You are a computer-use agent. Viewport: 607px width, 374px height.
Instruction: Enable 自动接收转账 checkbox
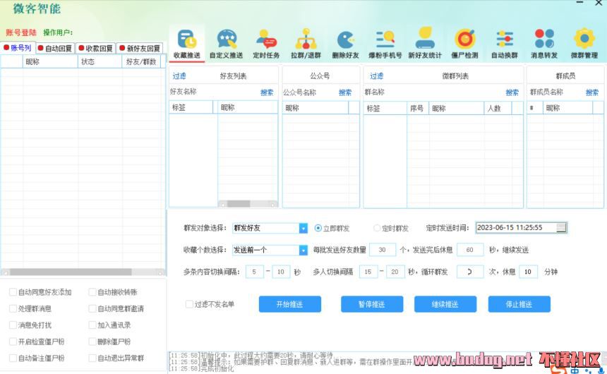click(92, 292)
